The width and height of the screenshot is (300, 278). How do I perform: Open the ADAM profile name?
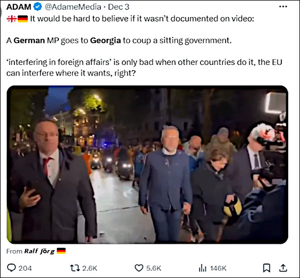pos(19,7)
